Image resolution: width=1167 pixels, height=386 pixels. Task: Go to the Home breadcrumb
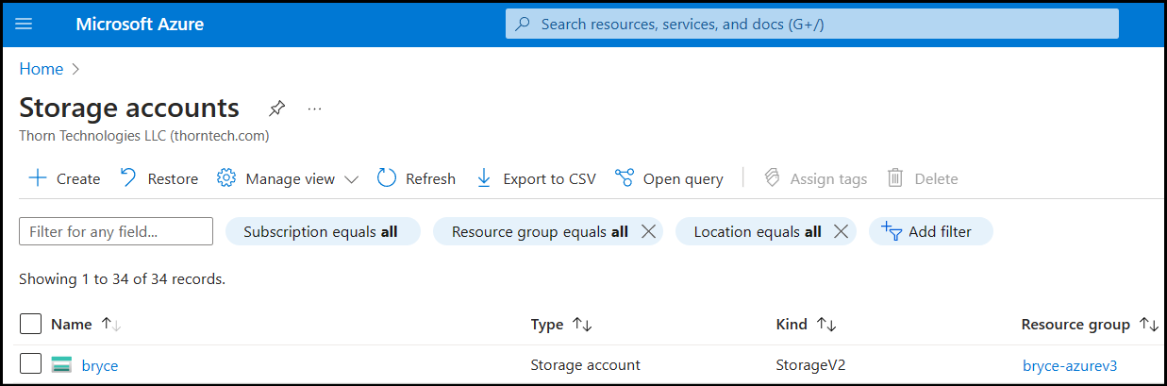click(x=42, y=69)
